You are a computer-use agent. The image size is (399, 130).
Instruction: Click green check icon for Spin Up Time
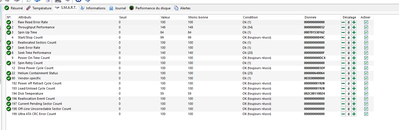[x=9, y=33]
